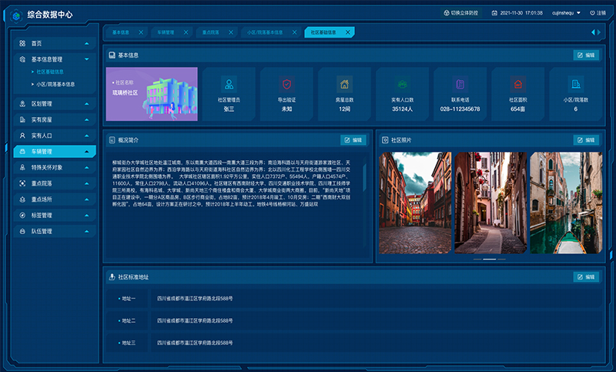Click the 首页 grid icon in sidebar
Image resolution: width=616 pixels, height=372 pixels.
[22, 43]
